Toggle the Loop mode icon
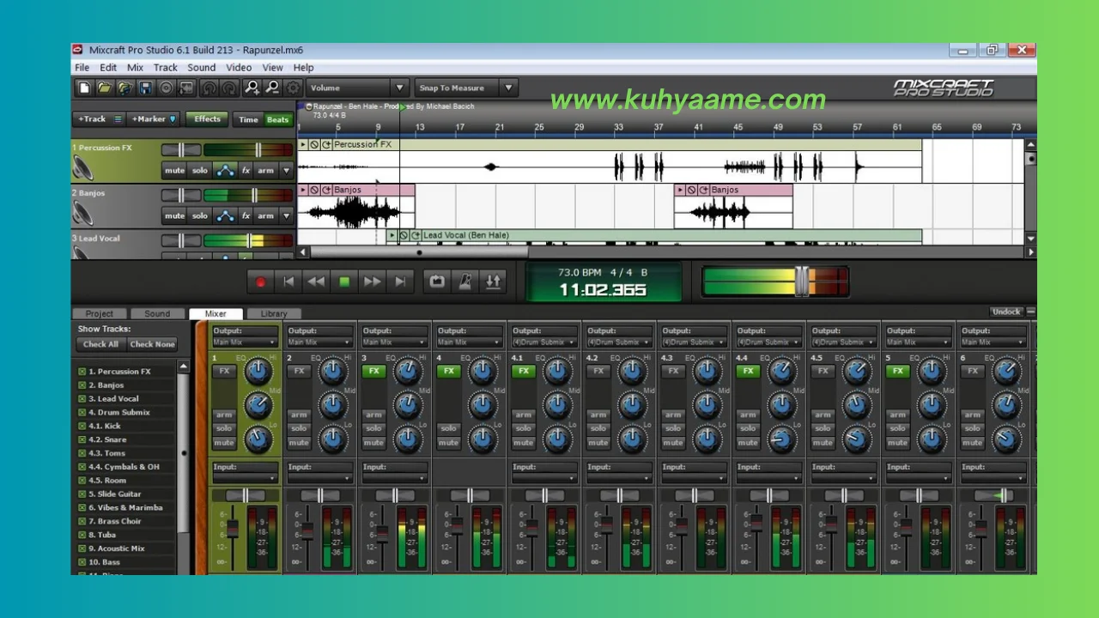The image size is (1099, 618). coord(437,282)
